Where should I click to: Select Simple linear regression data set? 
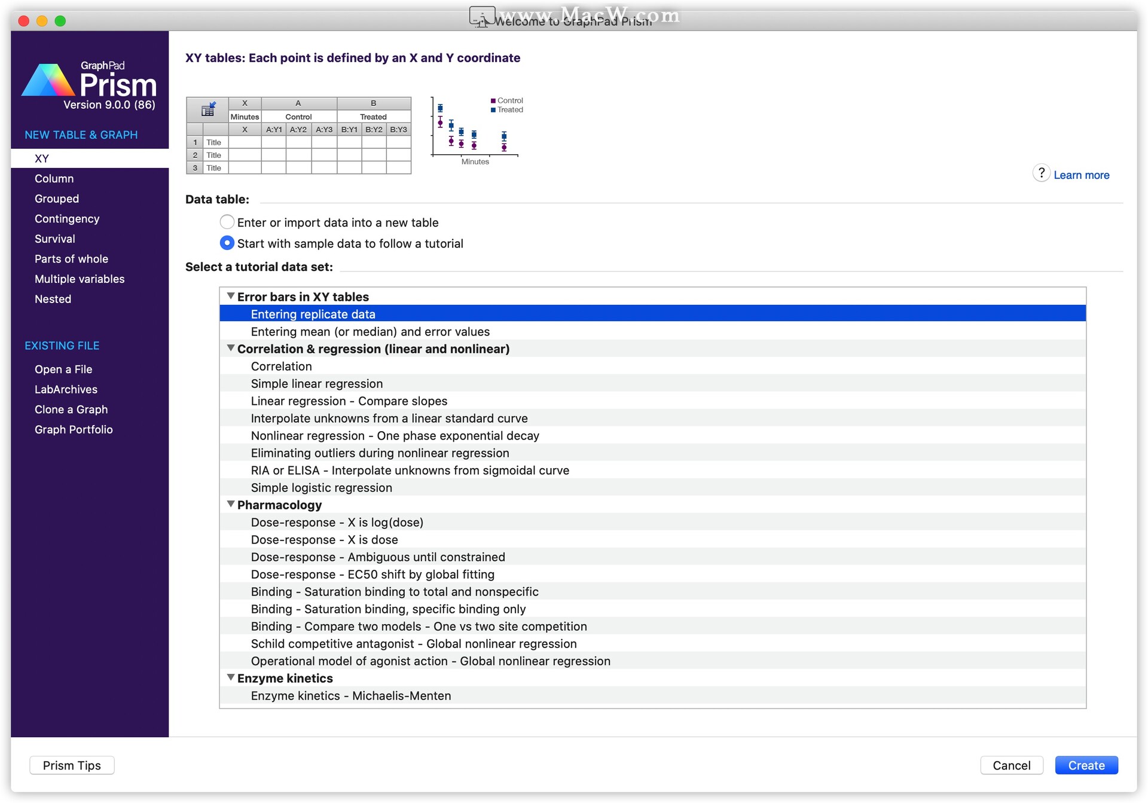[x=316, y=384]
